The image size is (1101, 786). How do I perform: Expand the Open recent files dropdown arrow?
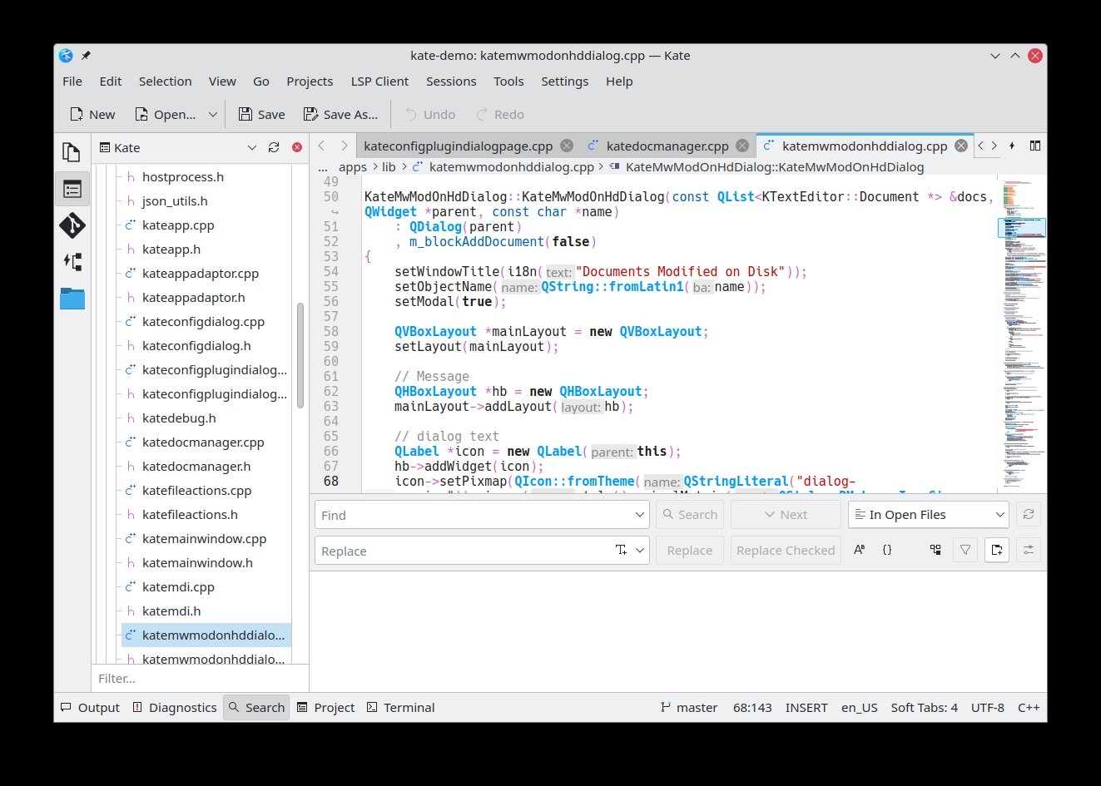212,115
